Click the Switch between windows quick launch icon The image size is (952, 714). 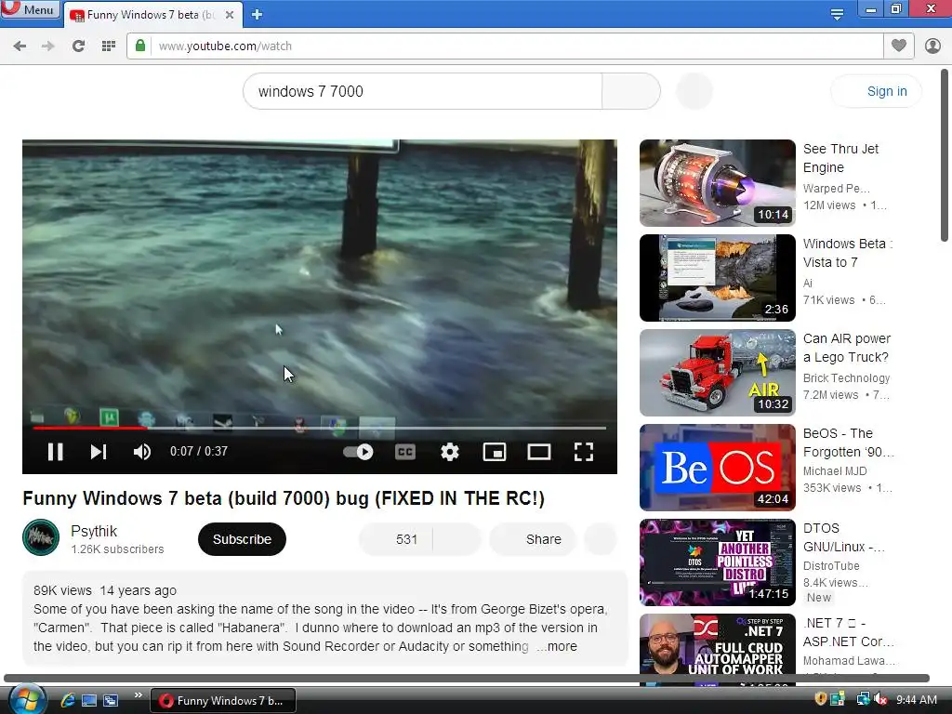pyautogui.click(x=111, y=700)
